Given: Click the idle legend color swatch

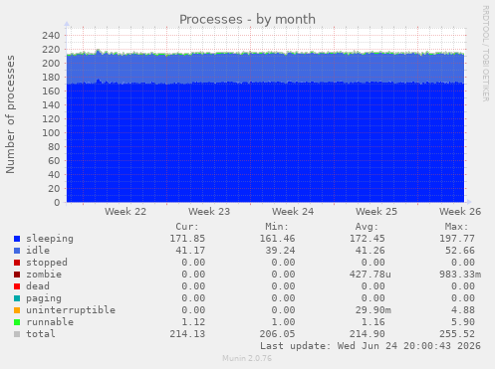Looking at the screenshot, I should point(17,251).
